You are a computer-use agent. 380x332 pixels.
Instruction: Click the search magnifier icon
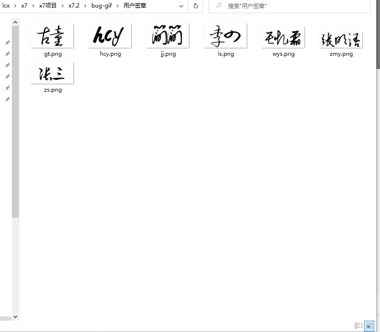[x=219, y=6]
